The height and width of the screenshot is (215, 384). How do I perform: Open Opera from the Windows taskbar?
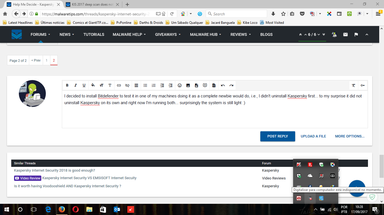[x=75, y=209]
